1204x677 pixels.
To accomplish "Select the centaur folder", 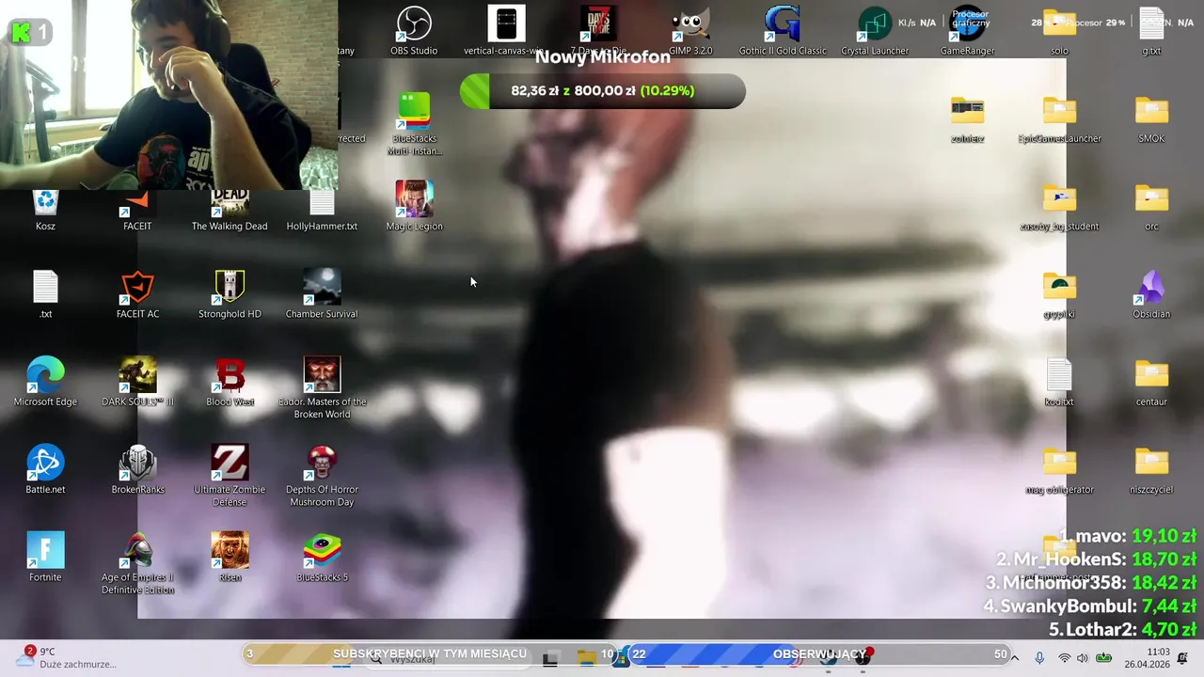I will pyautogui.click(x=1151, y=382).
